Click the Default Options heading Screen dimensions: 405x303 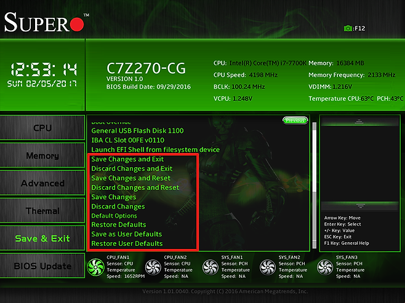[114, 216]
